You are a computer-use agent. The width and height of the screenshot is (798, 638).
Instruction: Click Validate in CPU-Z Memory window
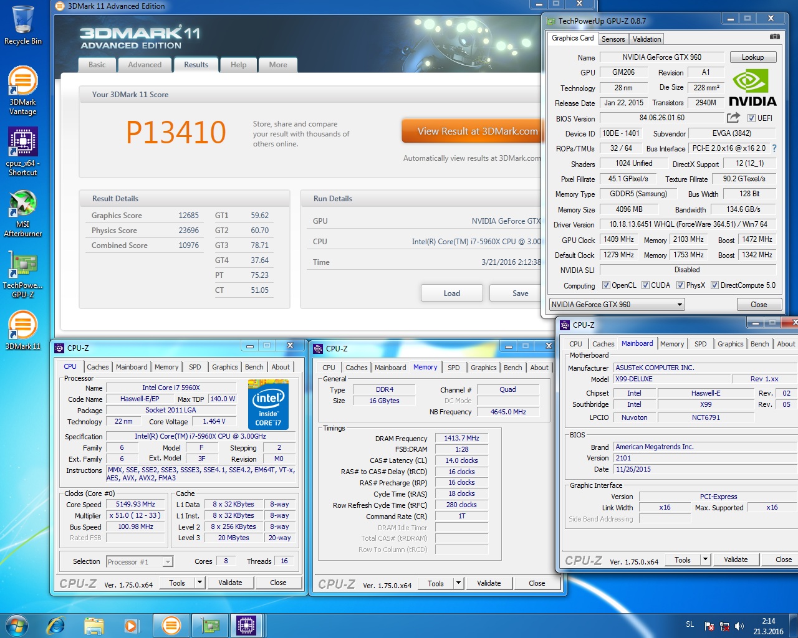coord(489,584)
